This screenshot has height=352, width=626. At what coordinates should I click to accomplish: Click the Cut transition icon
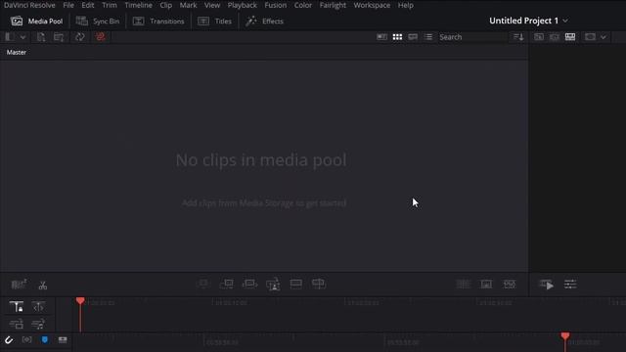(463, 285)
